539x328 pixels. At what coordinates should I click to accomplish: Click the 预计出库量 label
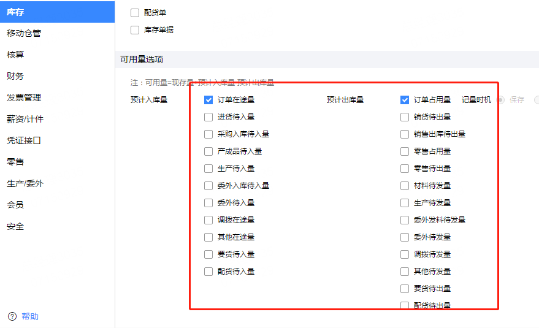[x=345, y=100]
